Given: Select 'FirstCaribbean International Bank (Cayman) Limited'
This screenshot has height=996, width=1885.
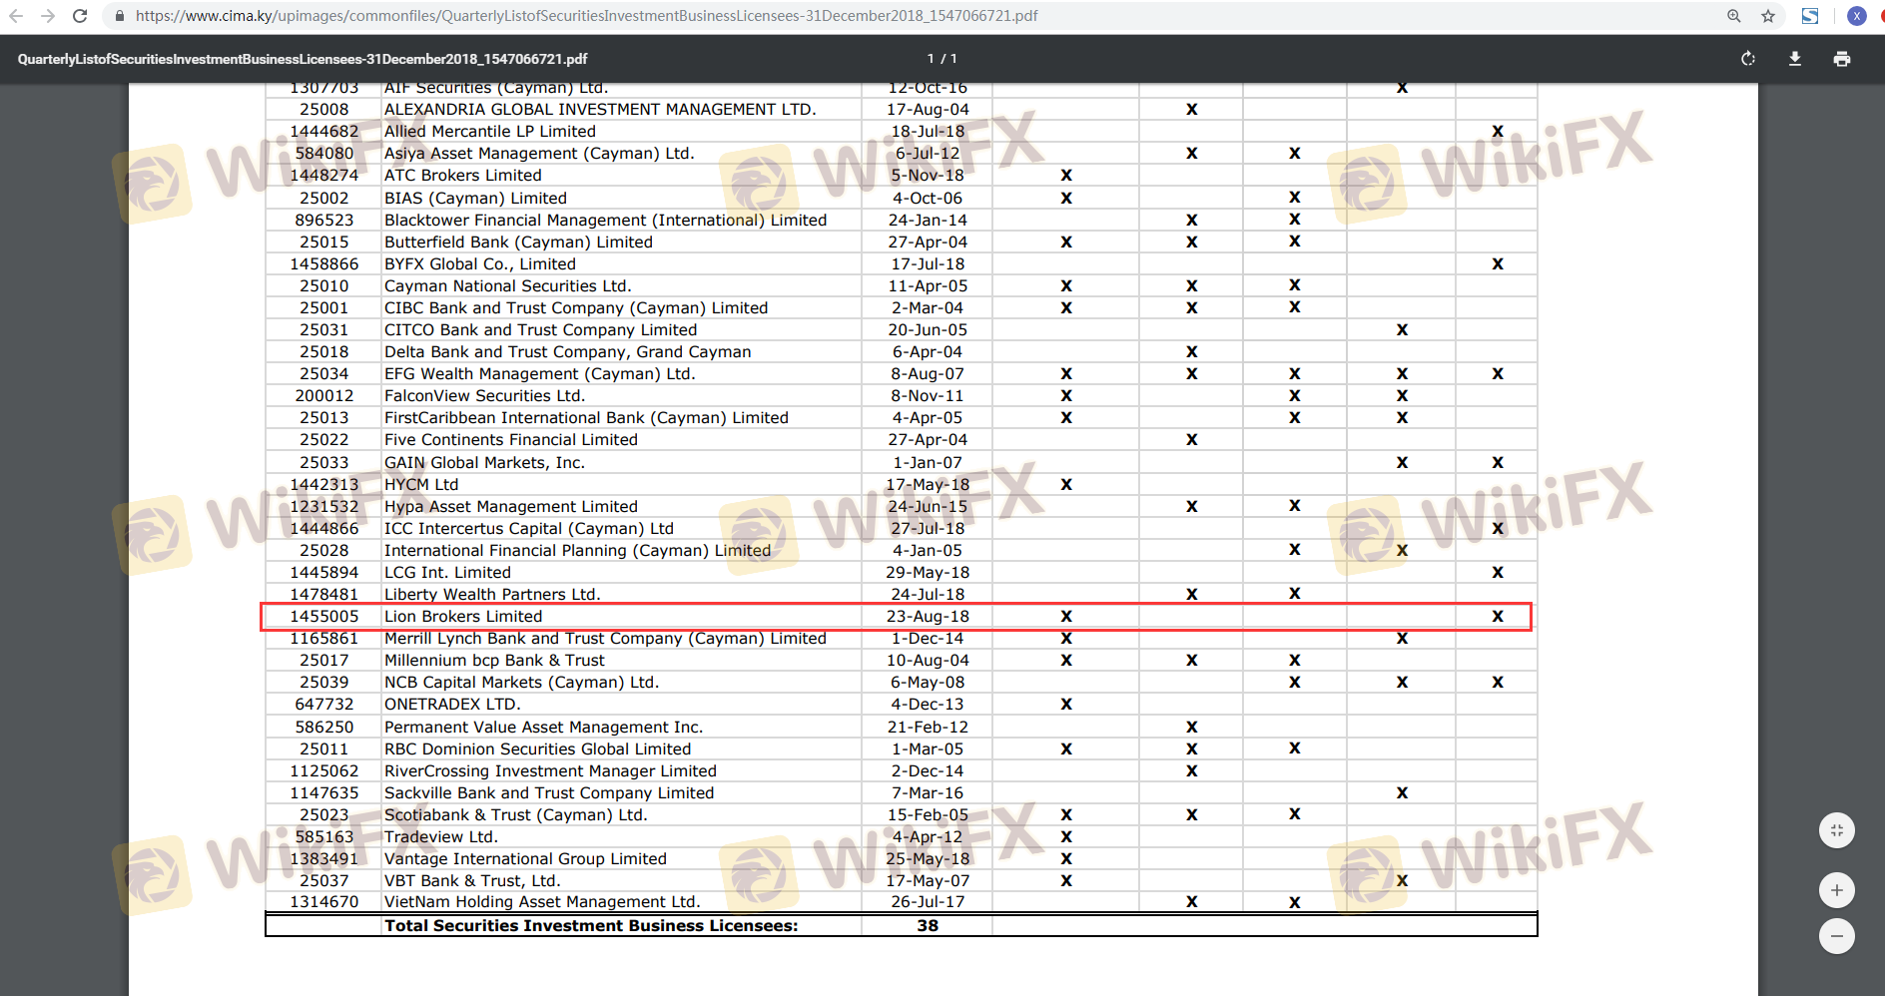Looking at the screenshot, I should 587,418.
